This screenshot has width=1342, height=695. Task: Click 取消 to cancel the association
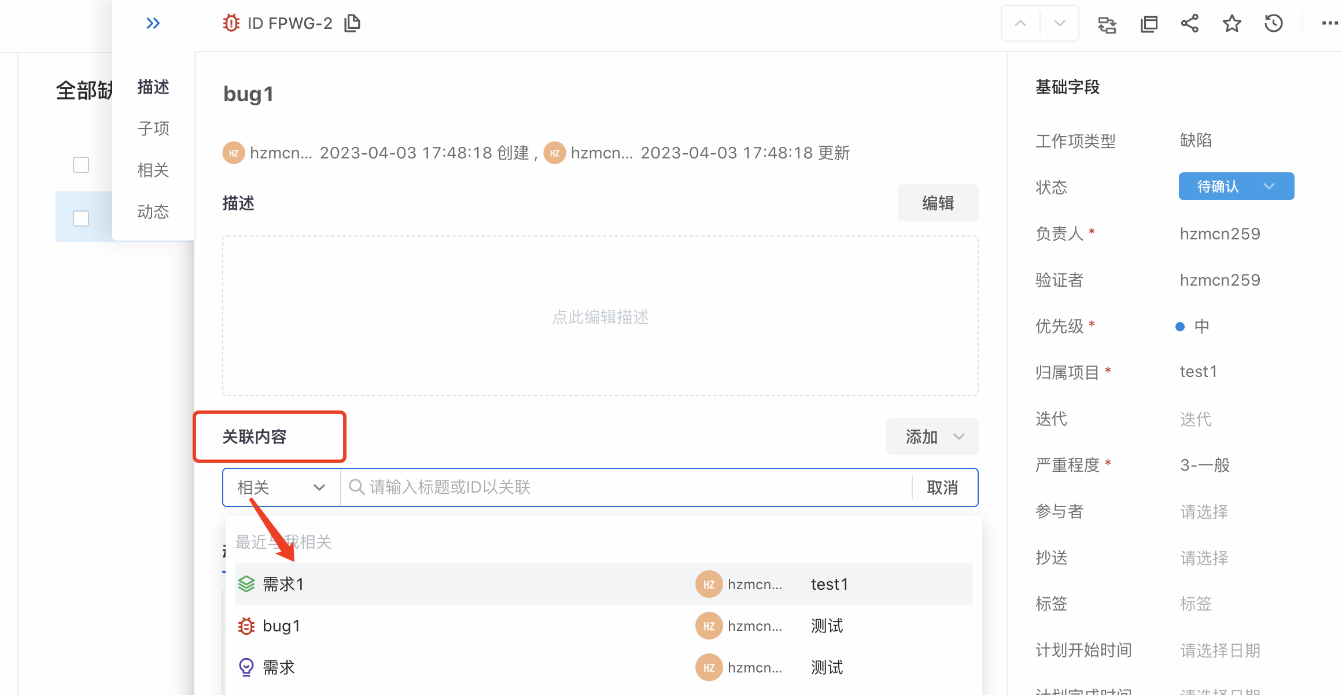[942, 487]
